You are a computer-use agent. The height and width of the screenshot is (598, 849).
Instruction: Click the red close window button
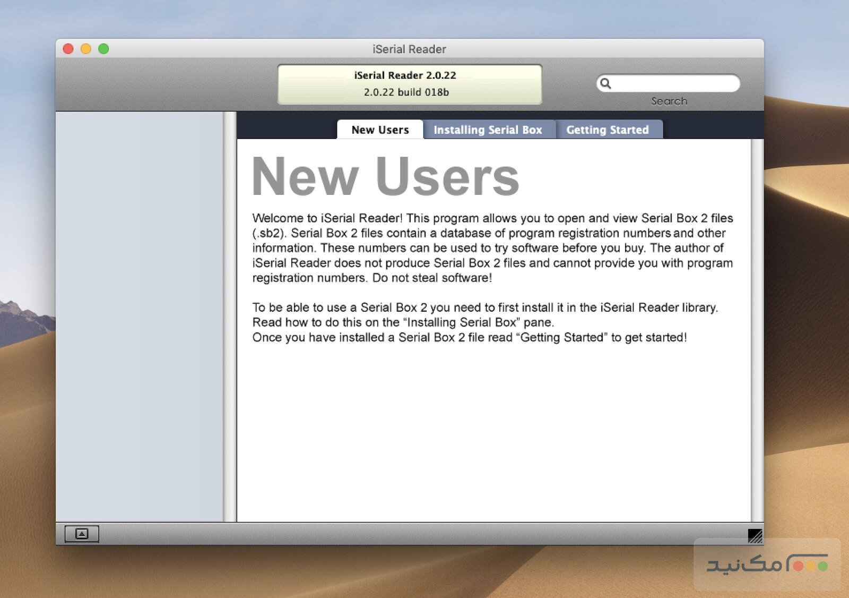tap(68, 49)
